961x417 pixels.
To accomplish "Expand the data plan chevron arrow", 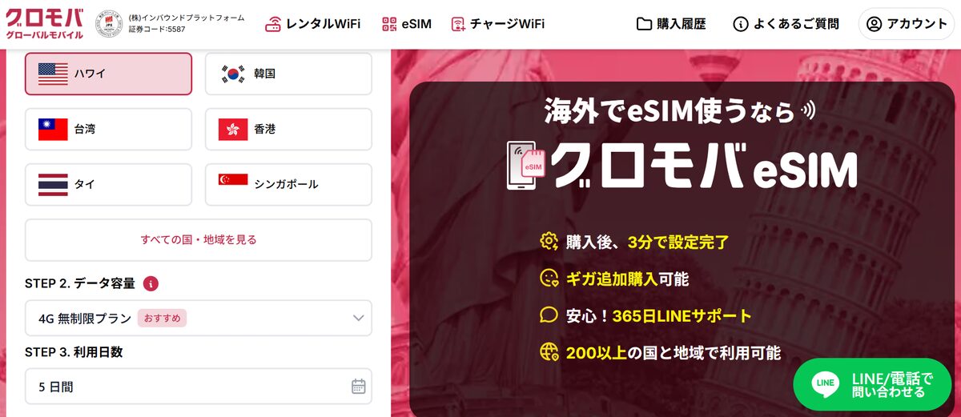I will [359, 319].
